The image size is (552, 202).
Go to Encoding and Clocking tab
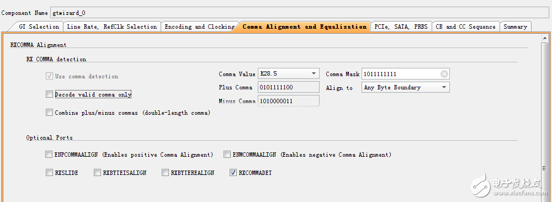[x=199, y=26]
